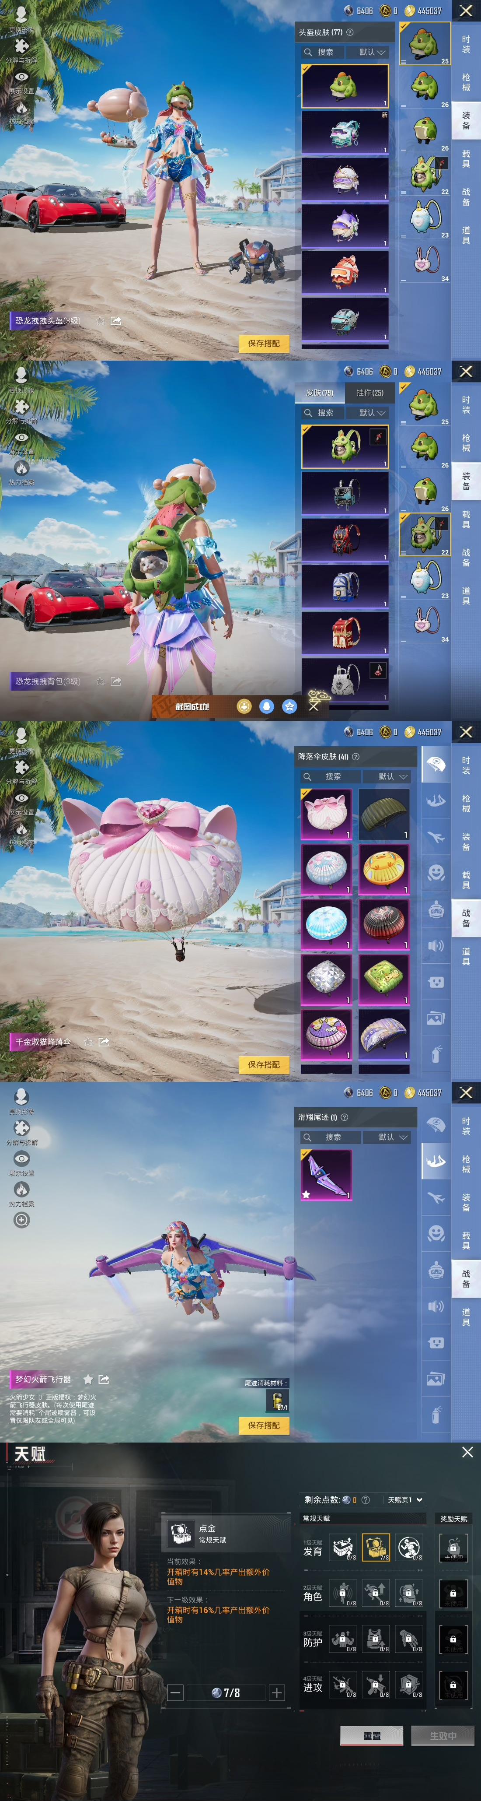The image size is (481, 1801).
Task: Select the orange goggles helmet skin
Action: [345, 272]
